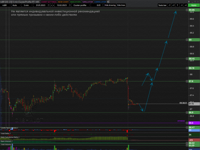The width and height of the screenshot is (200, 150).
Task: Toggle the Tools bar visibility
Action: pyautogui.click(x=162, y=5)
